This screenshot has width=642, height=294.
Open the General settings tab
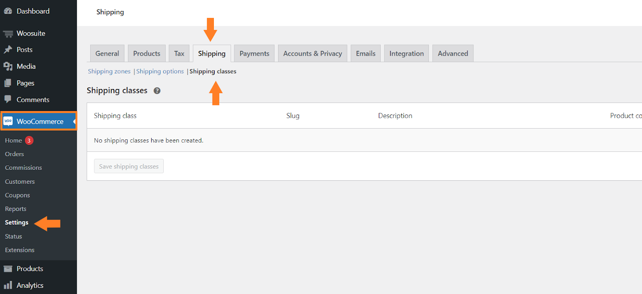(107, 53)
